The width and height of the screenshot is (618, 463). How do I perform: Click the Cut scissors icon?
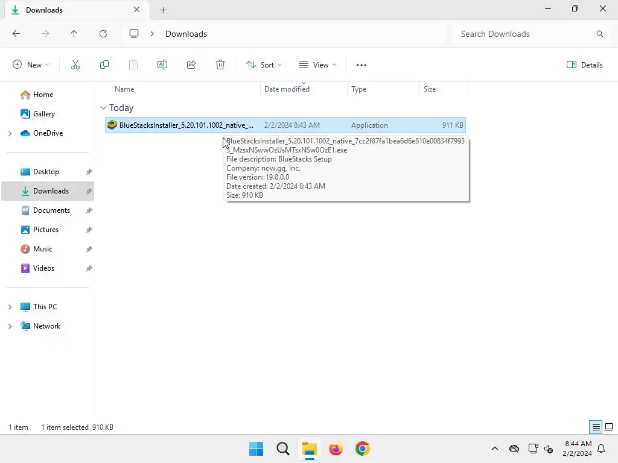[75, 65]
